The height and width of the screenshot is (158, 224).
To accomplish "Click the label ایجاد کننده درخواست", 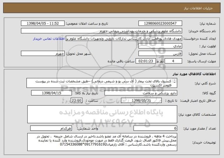I will point(199,39).
